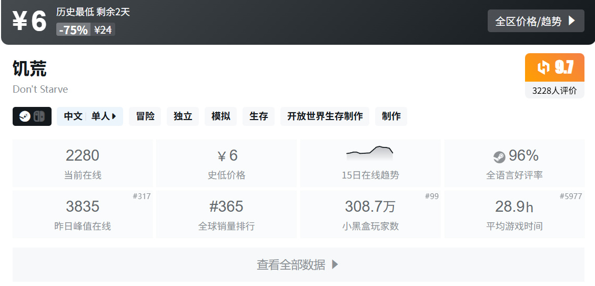The height and width of the screenshot is (286, 595).
Task: Click the 3835 昨日峰值在线 stat cell
Action: click(x=83, y=214)
